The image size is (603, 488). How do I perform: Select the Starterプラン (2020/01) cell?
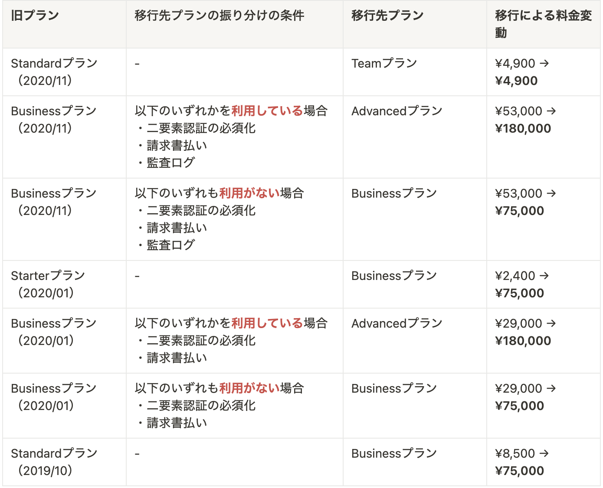click(x=48, y=284)
